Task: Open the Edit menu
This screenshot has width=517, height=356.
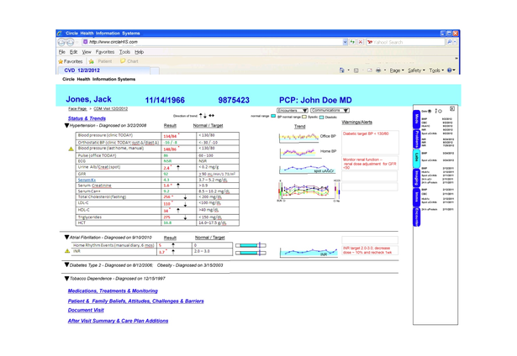Action: click(x=73, y=52)
